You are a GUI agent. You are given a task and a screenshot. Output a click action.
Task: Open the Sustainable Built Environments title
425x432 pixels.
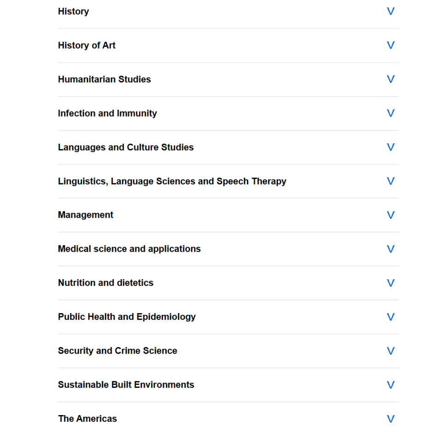point(126,385)
